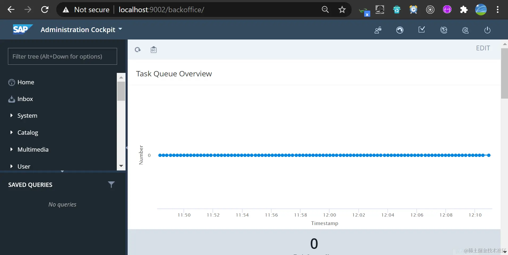The image size is (508, 255).
Task: Click the EDIT button on the dashboard
Action: tap(483, 48)
